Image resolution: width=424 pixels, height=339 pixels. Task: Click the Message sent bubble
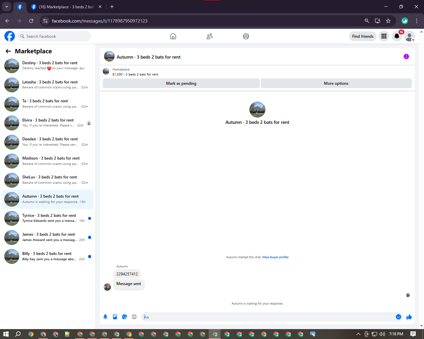click(x=129, y=284)
